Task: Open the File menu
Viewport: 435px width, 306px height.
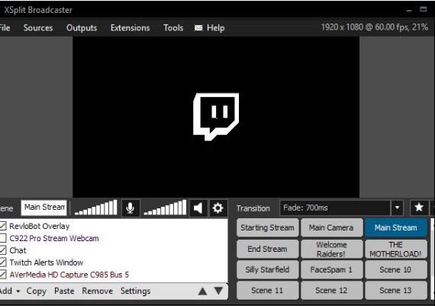Action: click(5, 27)
